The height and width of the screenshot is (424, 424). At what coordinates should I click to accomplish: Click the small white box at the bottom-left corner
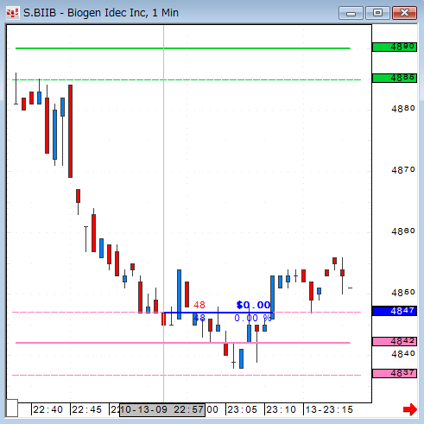[x=12, y=408]
